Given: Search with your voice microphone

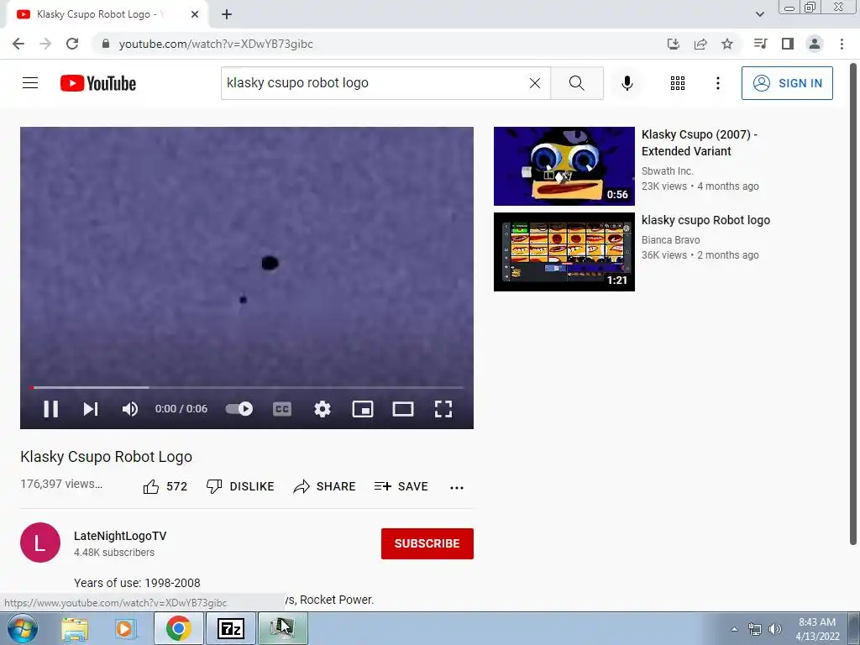Looking at the screenshot, I should 627,83.
